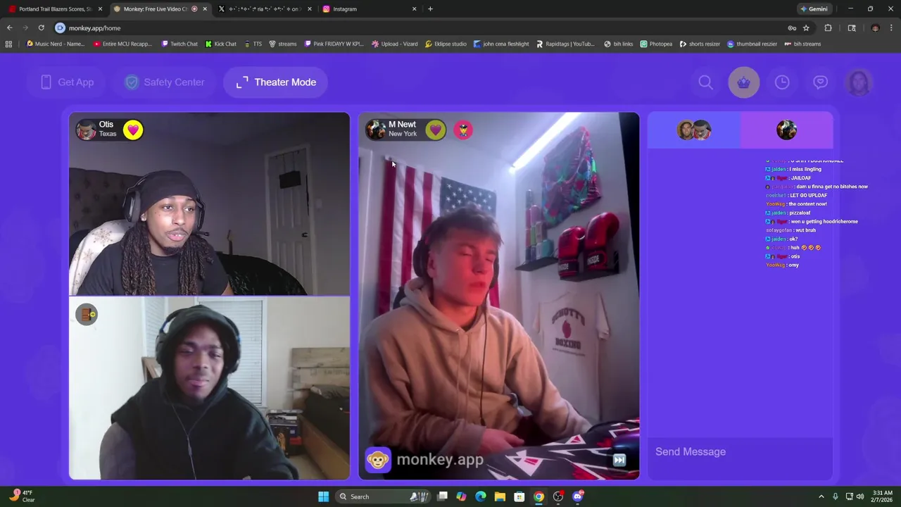Open the Chrome menu three dots
901x507 pixels.
[891, 28]
